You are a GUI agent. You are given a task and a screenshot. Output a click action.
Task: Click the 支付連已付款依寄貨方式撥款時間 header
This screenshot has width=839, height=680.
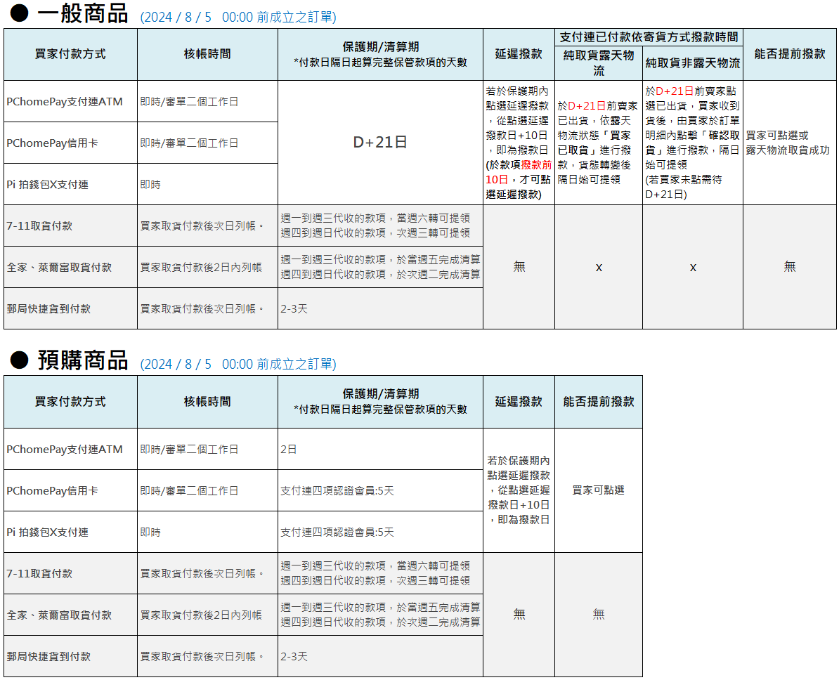click(x=648, y=37)
